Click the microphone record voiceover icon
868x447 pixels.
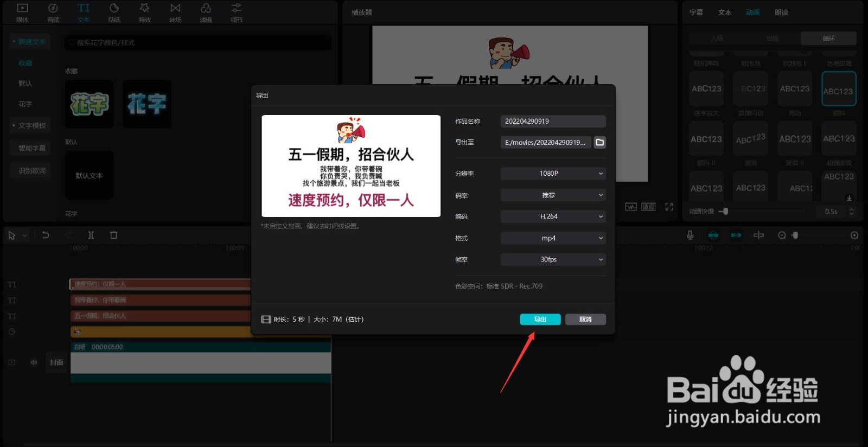click(690, 235)
